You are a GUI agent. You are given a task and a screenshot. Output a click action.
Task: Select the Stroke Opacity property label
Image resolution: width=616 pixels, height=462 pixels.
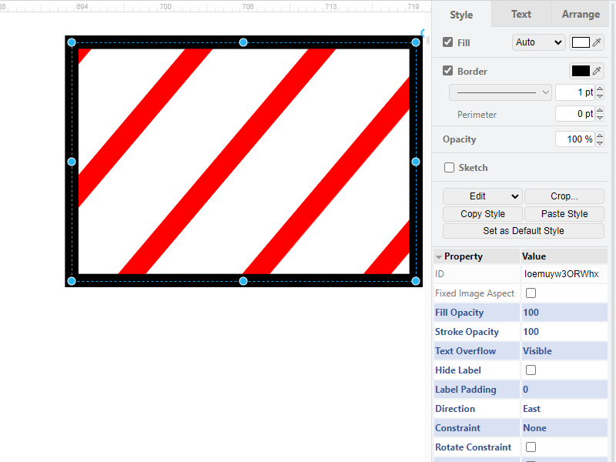click(x=467, y=332)
